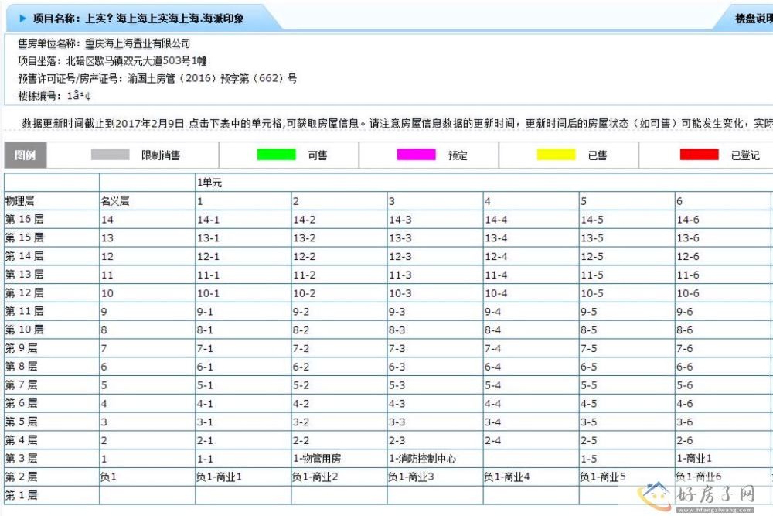The width and height of the screenshot is (773, 516).
Task: Select room cell 8-1
Action: (x=243, y=330)
